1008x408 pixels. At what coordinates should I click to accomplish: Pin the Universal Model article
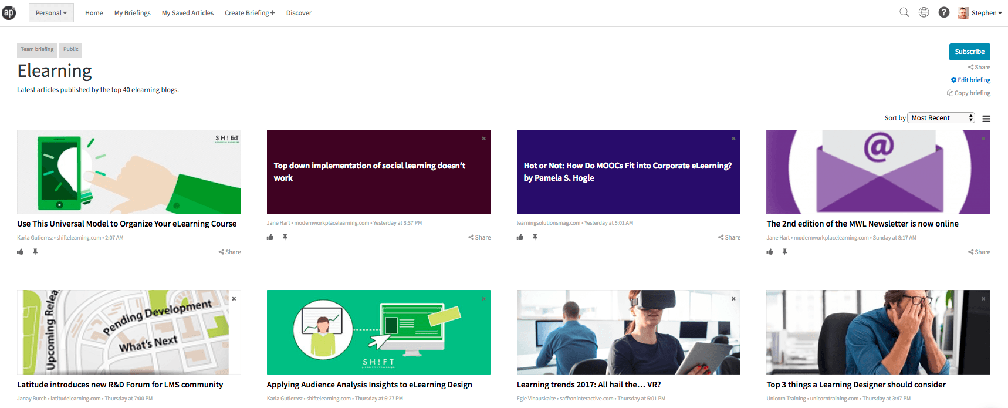pos(35,252)
